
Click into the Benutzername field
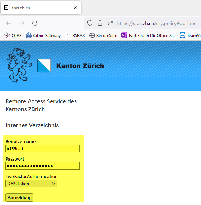(x=43, y=149)
